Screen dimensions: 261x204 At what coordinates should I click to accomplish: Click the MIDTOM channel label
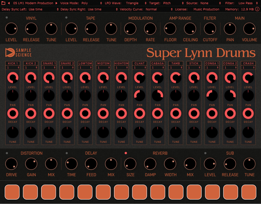pos(103,63)
